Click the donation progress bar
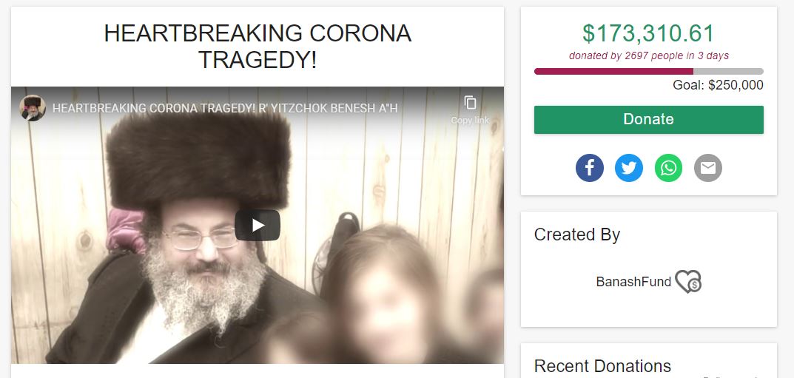Viewport: 794px width, 378px height. pos(649,71)
